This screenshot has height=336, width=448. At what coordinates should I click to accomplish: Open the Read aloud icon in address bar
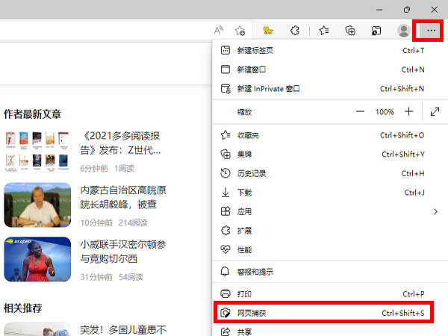point(219,31)
